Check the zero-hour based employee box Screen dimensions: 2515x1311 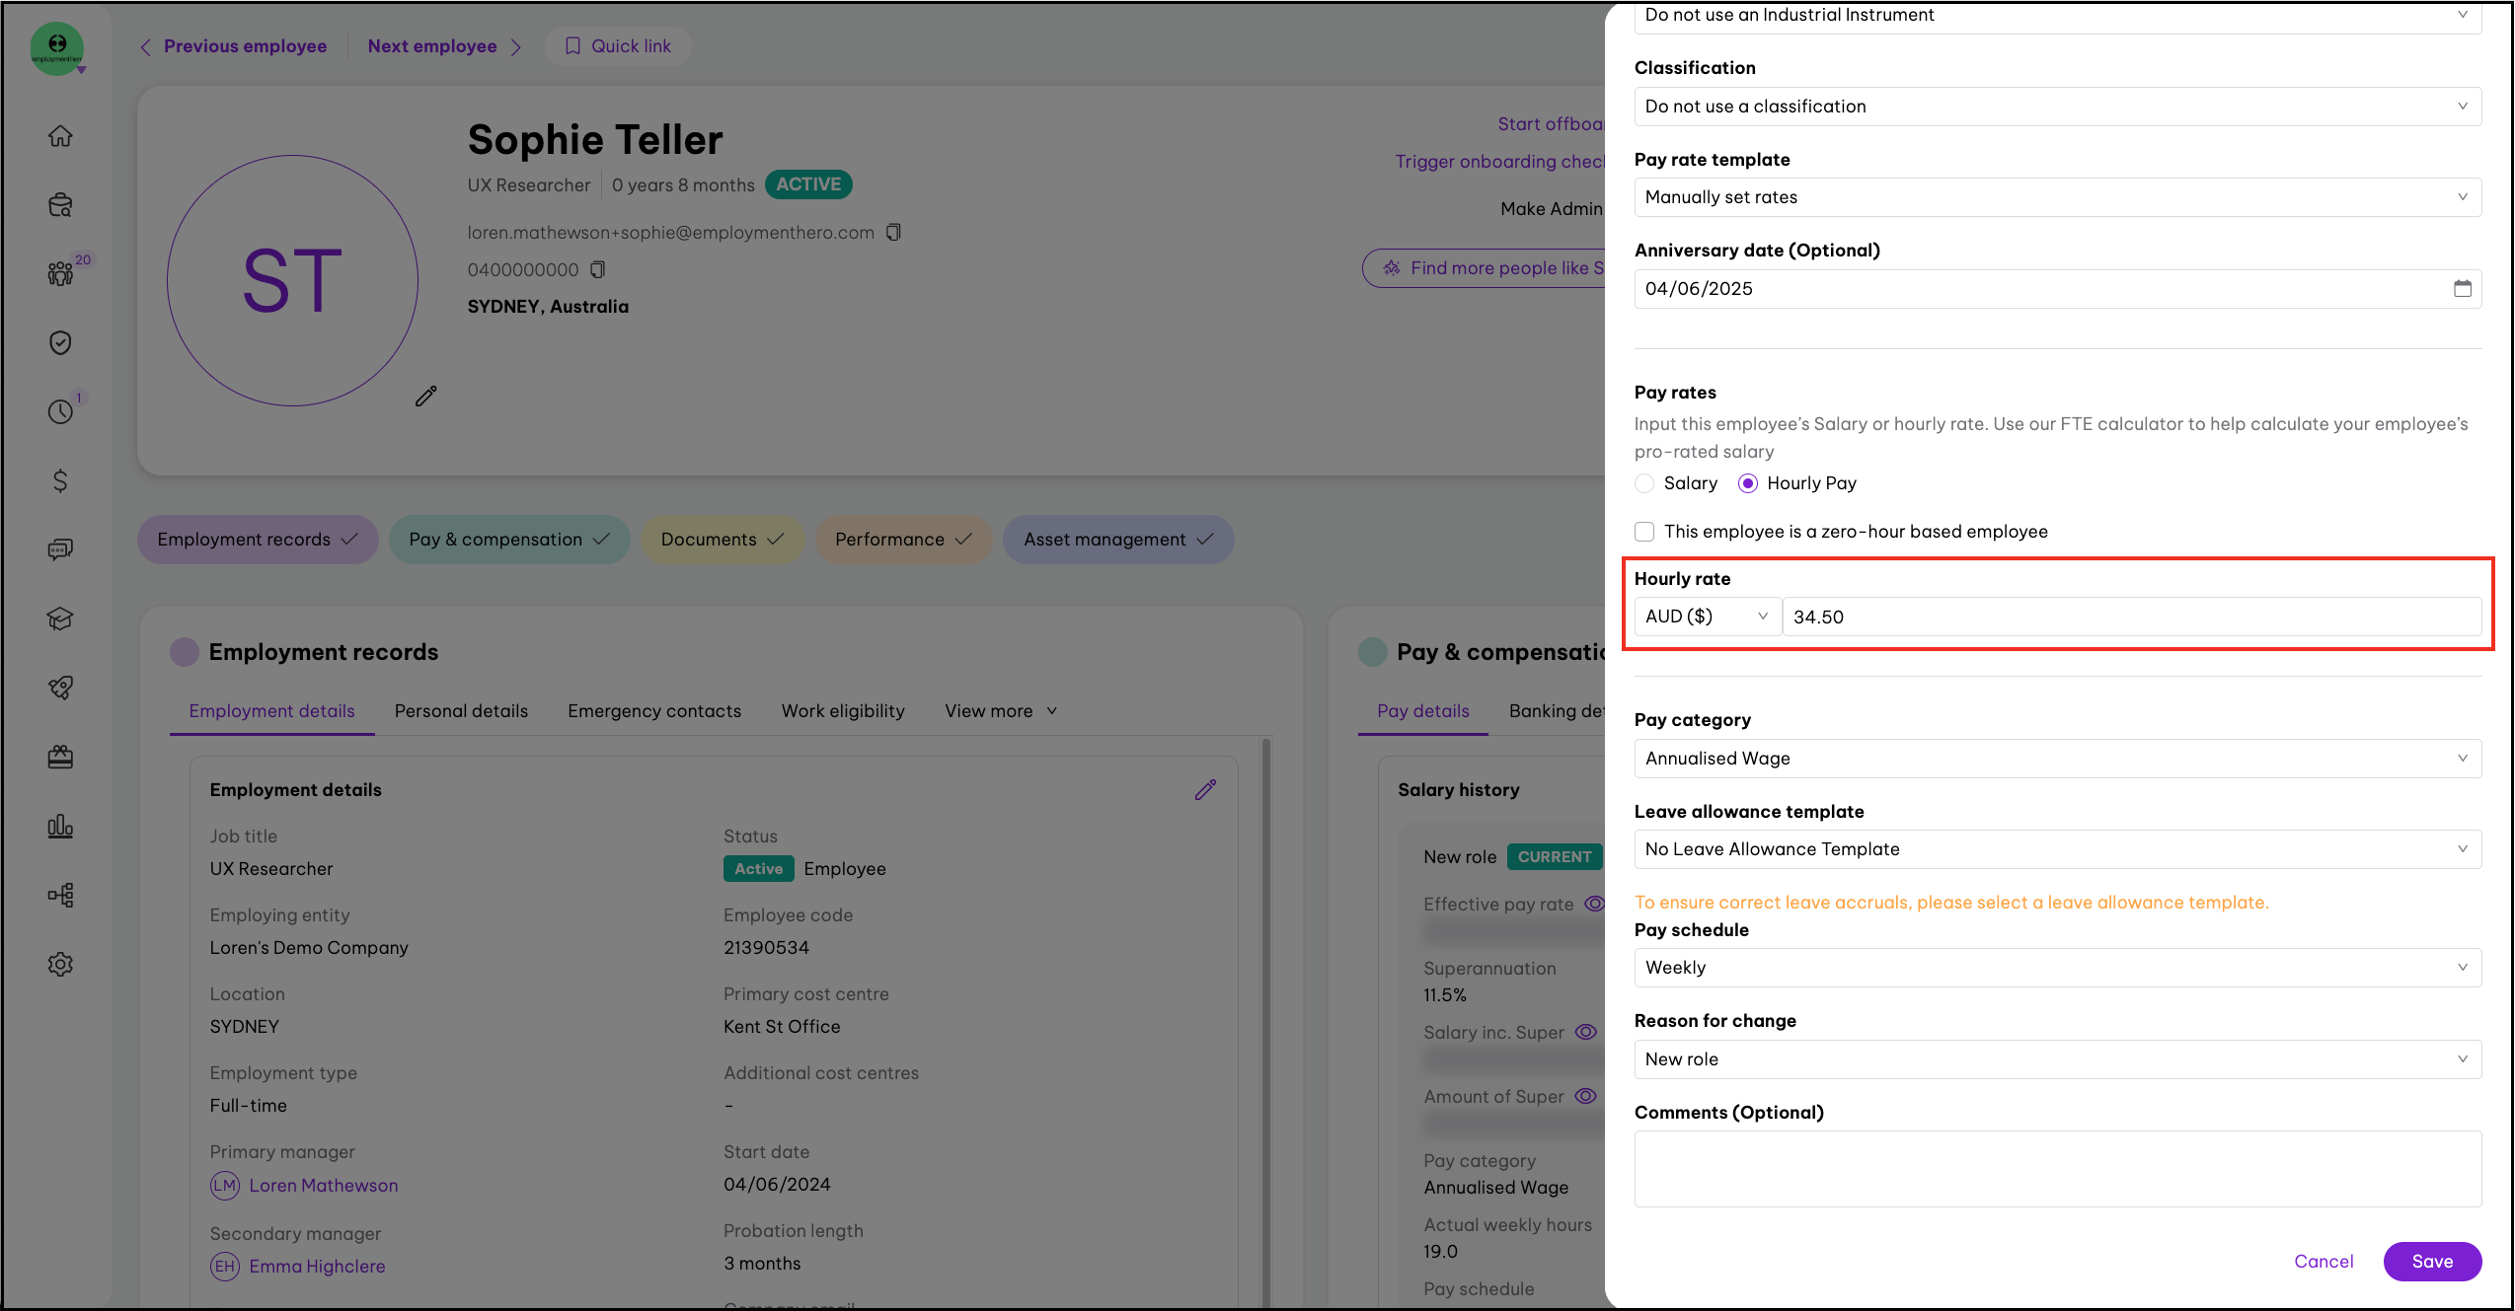[1644, 532]
